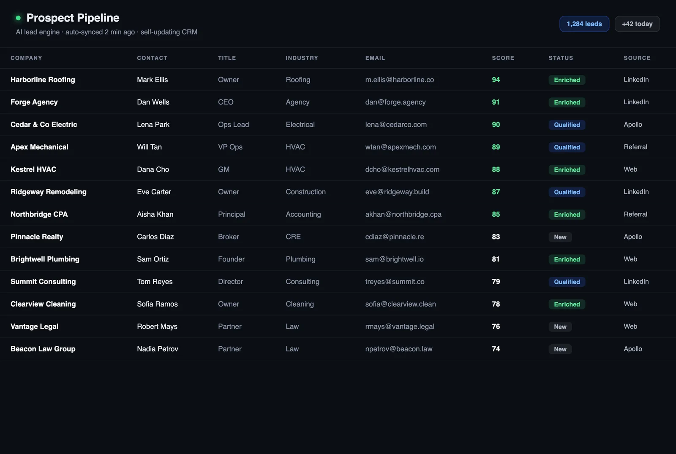This screenshot has width=676, height=454.
Task: Click the Prospect Pipeline heading
Action: tap(73, 18)
